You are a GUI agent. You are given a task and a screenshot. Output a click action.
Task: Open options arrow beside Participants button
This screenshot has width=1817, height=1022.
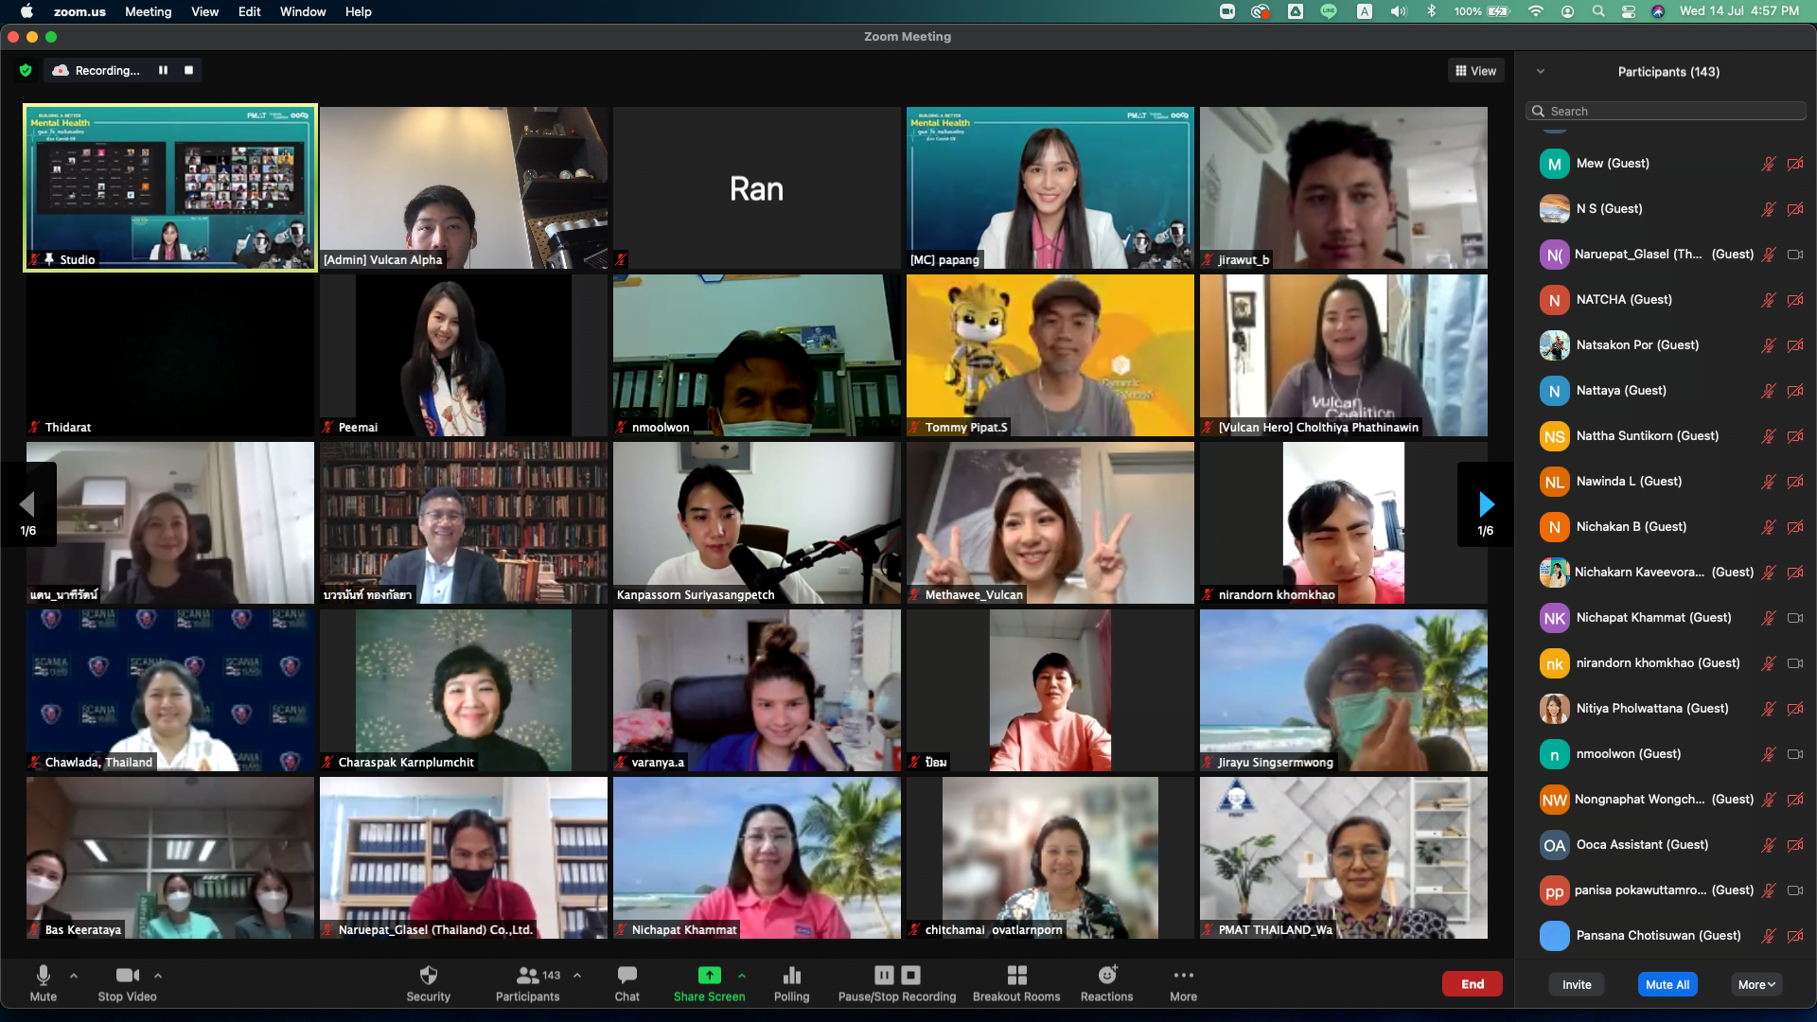[x=577, y=975]
